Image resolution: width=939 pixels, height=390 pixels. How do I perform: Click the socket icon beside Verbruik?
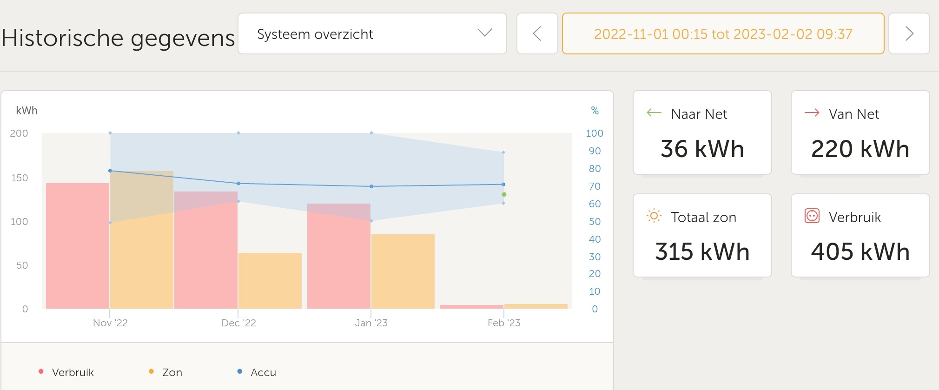812,216
